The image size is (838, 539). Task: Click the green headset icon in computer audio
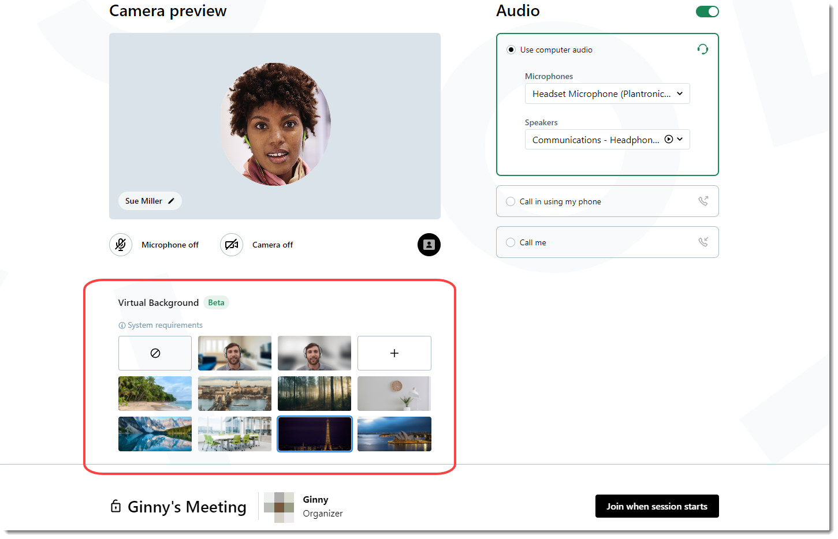click(x=702, y=49)
